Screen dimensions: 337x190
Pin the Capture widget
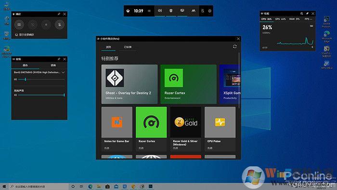point(59,14)
